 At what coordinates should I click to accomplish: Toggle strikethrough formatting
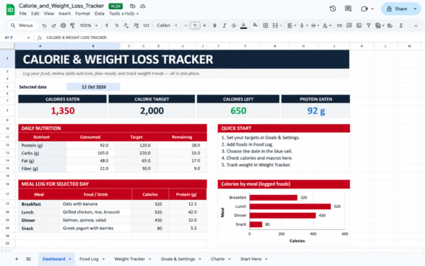[234, 26]
